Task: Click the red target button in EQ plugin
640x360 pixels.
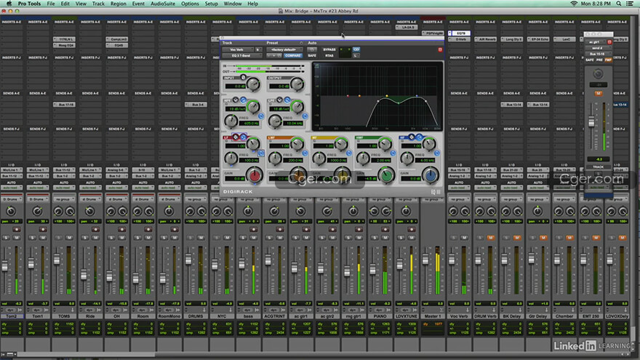Action: (x=440, y=49)
